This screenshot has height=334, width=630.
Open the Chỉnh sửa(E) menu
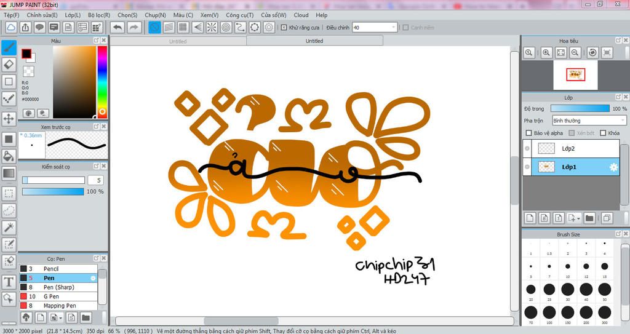[x=42, y=15]
